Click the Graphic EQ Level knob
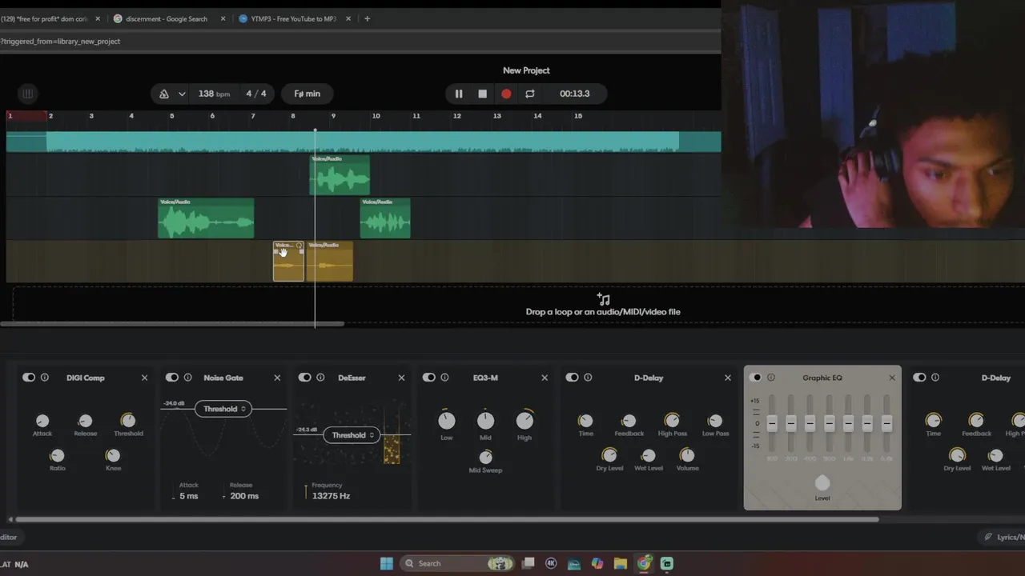The image size is (1025, 576). pyautogui.click(x=822, y=483)
